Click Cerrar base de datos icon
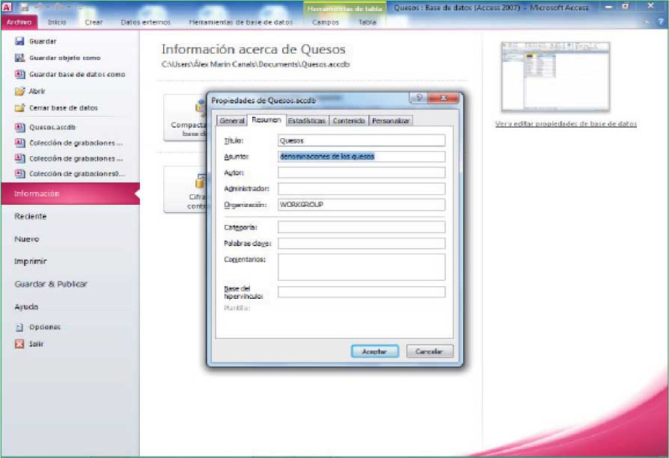Viewport: 669px width, 458px height. pyautogui.click(x=20, y=108)
